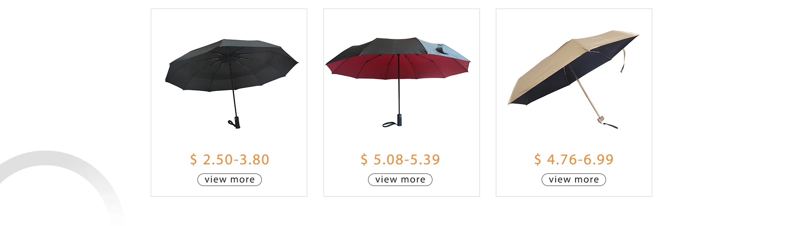Click the black umbrella's handle with strap
803x226 pixels.
(235, 123)
